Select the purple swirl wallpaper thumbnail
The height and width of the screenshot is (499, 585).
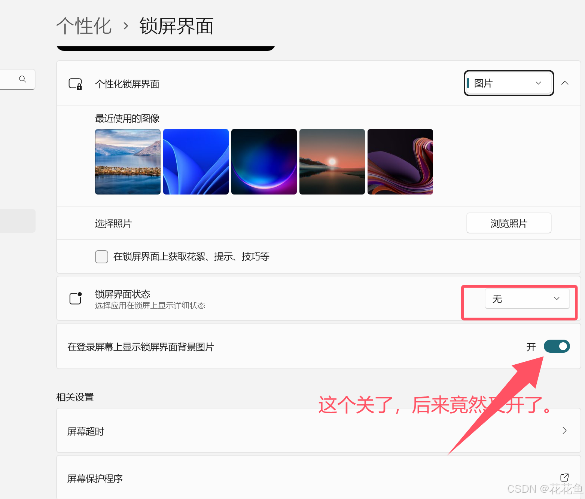(400, 162)
